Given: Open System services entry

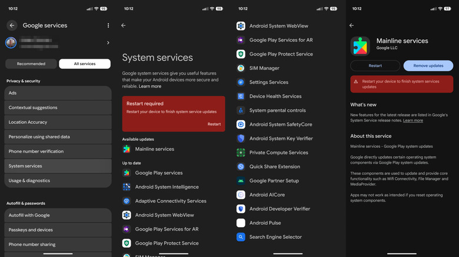Looking at the screenshot, I should pos(58,166).
